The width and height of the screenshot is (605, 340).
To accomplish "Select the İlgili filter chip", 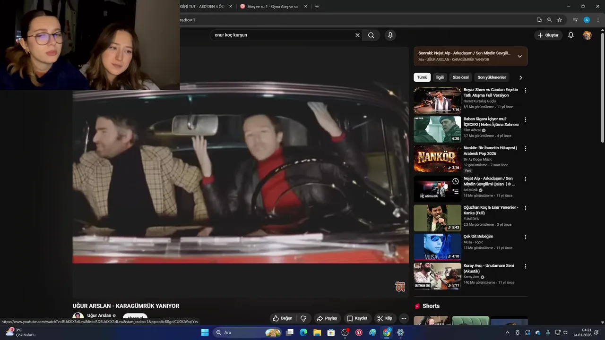I will (x=440, y=77).
